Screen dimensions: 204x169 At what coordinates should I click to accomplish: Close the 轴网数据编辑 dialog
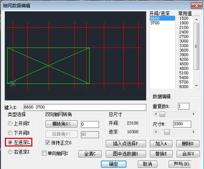click(x=196, y=6)
